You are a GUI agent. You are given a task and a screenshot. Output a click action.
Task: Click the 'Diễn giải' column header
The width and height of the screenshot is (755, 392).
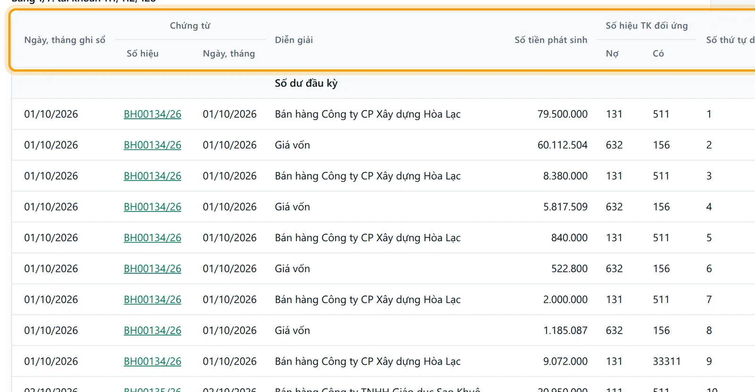[294, 40]
